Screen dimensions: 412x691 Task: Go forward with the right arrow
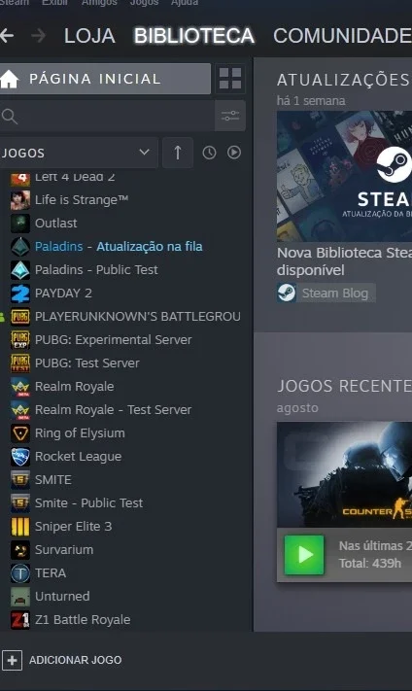click(x=39, y=36)
